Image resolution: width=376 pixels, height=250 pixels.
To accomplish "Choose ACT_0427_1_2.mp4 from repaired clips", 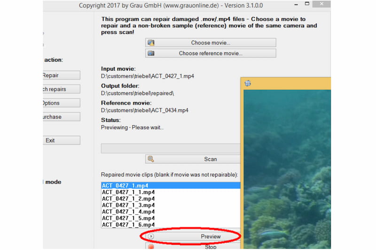I will [x=128, y=199].
